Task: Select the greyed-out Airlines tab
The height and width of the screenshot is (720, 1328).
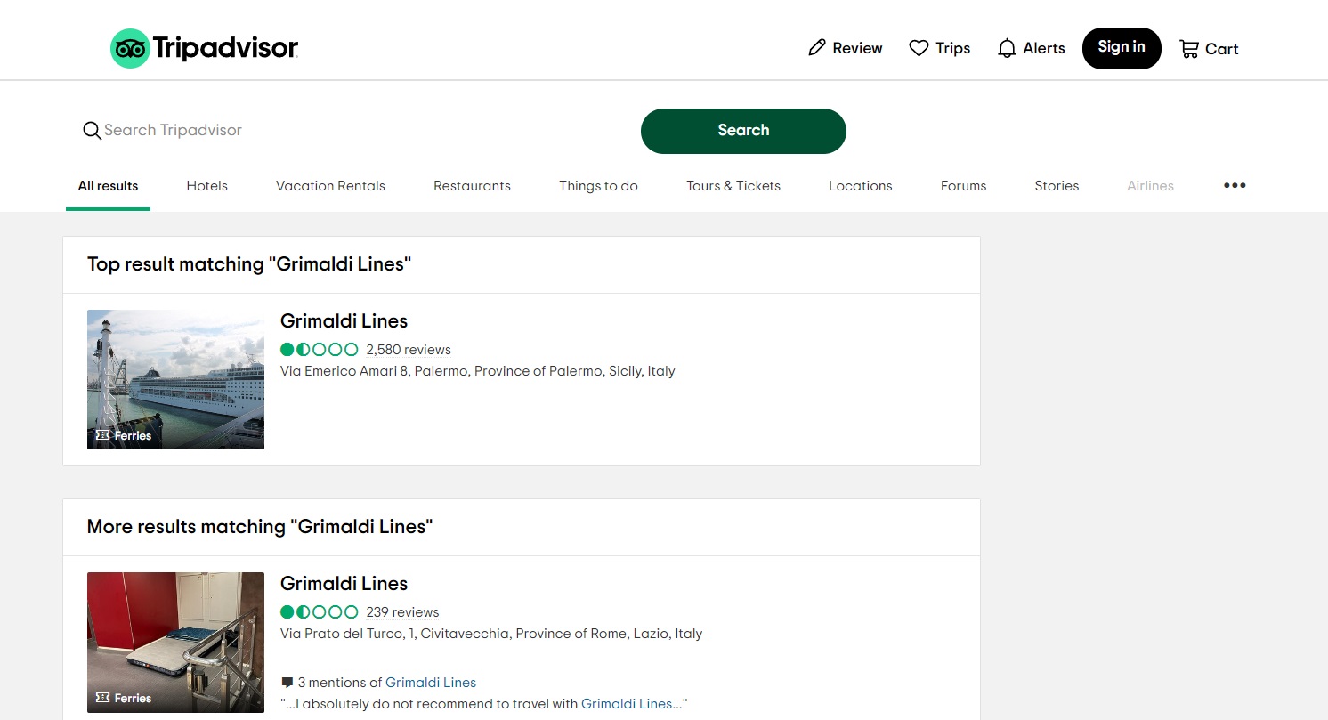Action: 1150,186
